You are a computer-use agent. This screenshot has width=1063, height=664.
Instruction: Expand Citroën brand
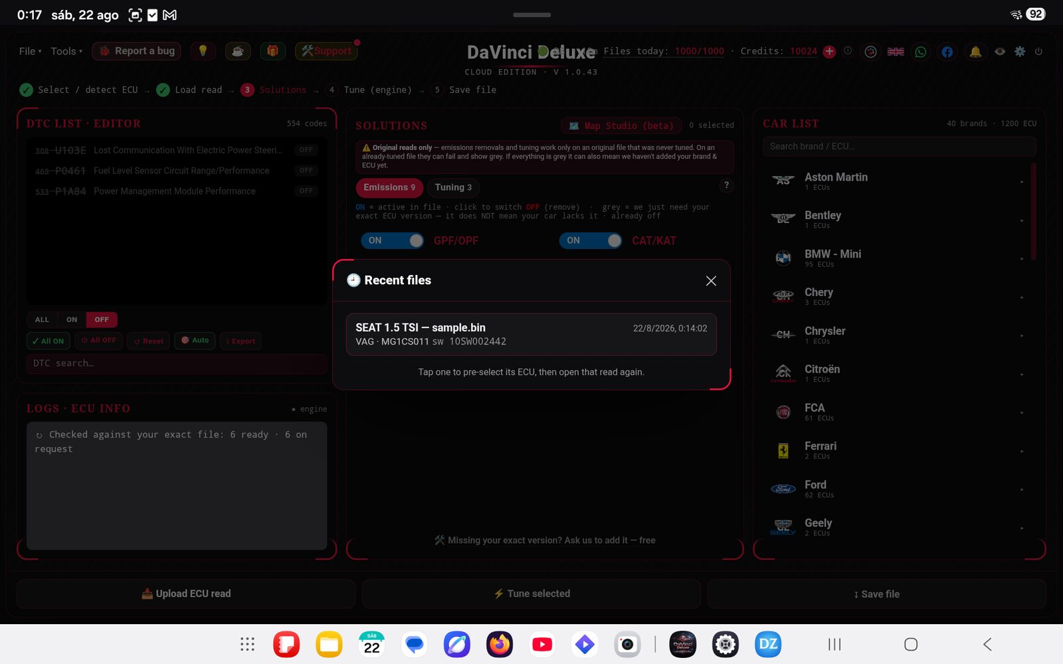coord(898,374)
